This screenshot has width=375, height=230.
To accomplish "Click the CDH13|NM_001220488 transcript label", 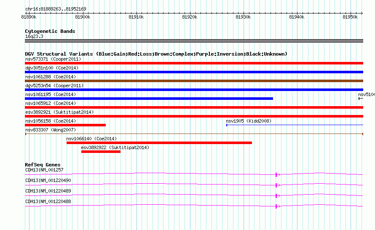I will pos(48,201).
